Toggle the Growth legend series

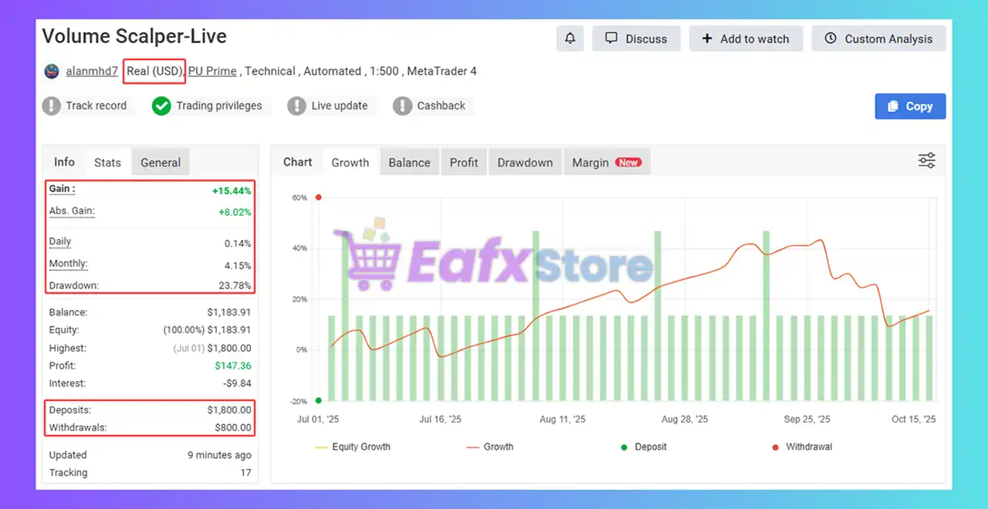pyautogui.click(x=489, y=447)
